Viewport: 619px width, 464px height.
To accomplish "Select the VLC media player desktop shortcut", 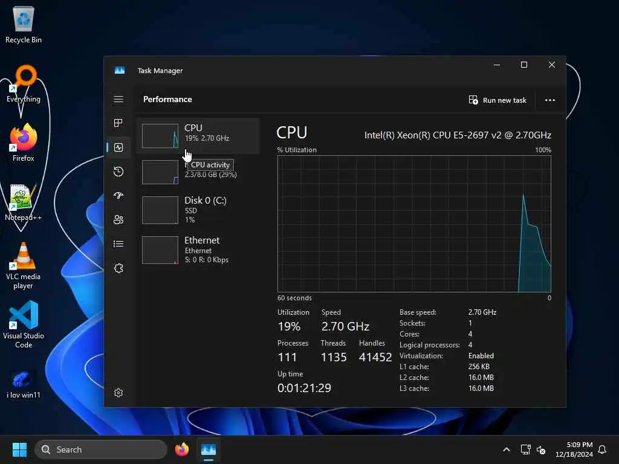I will pyautogui.click(x=24, y=265).
